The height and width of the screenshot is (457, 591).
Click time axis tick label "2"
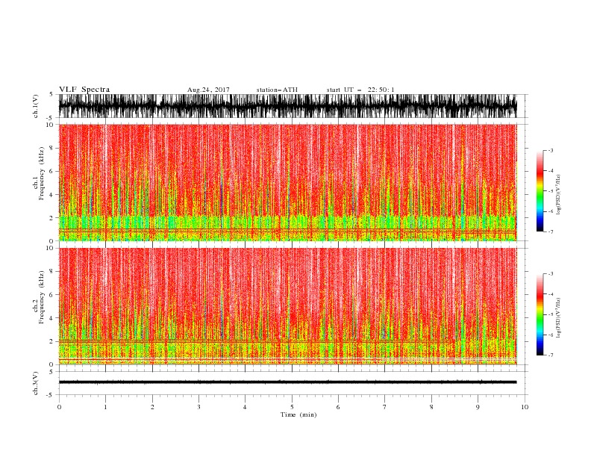click(152, 407)
